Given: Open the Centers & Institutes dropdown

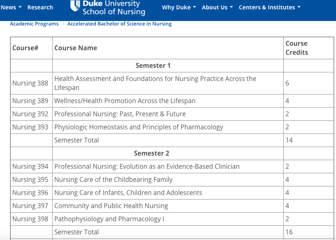Looking at the screenshot, I should coord(269,7).
